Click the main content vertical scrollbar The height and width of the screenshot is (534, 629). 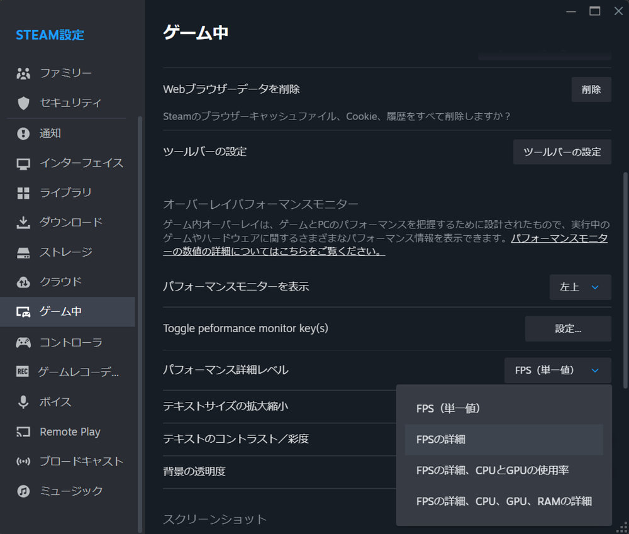(625, 280)
